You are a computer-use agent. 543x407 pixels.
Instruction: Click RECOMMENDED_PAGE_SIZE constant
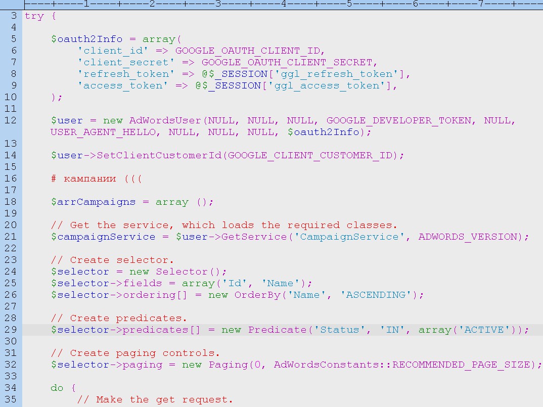pos(461,365)
